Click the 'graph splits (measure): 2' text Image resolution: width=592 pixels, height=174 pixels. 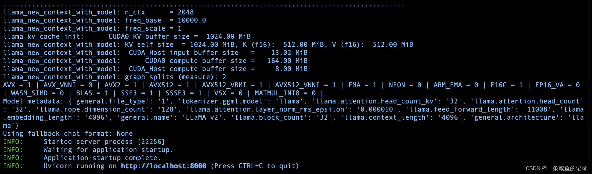[x=175, y=77]
